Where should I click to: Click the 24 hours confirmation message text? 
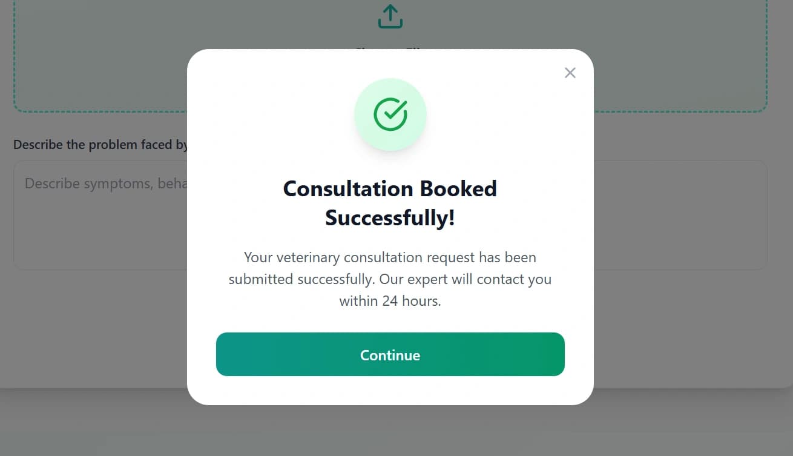(390, 279)
